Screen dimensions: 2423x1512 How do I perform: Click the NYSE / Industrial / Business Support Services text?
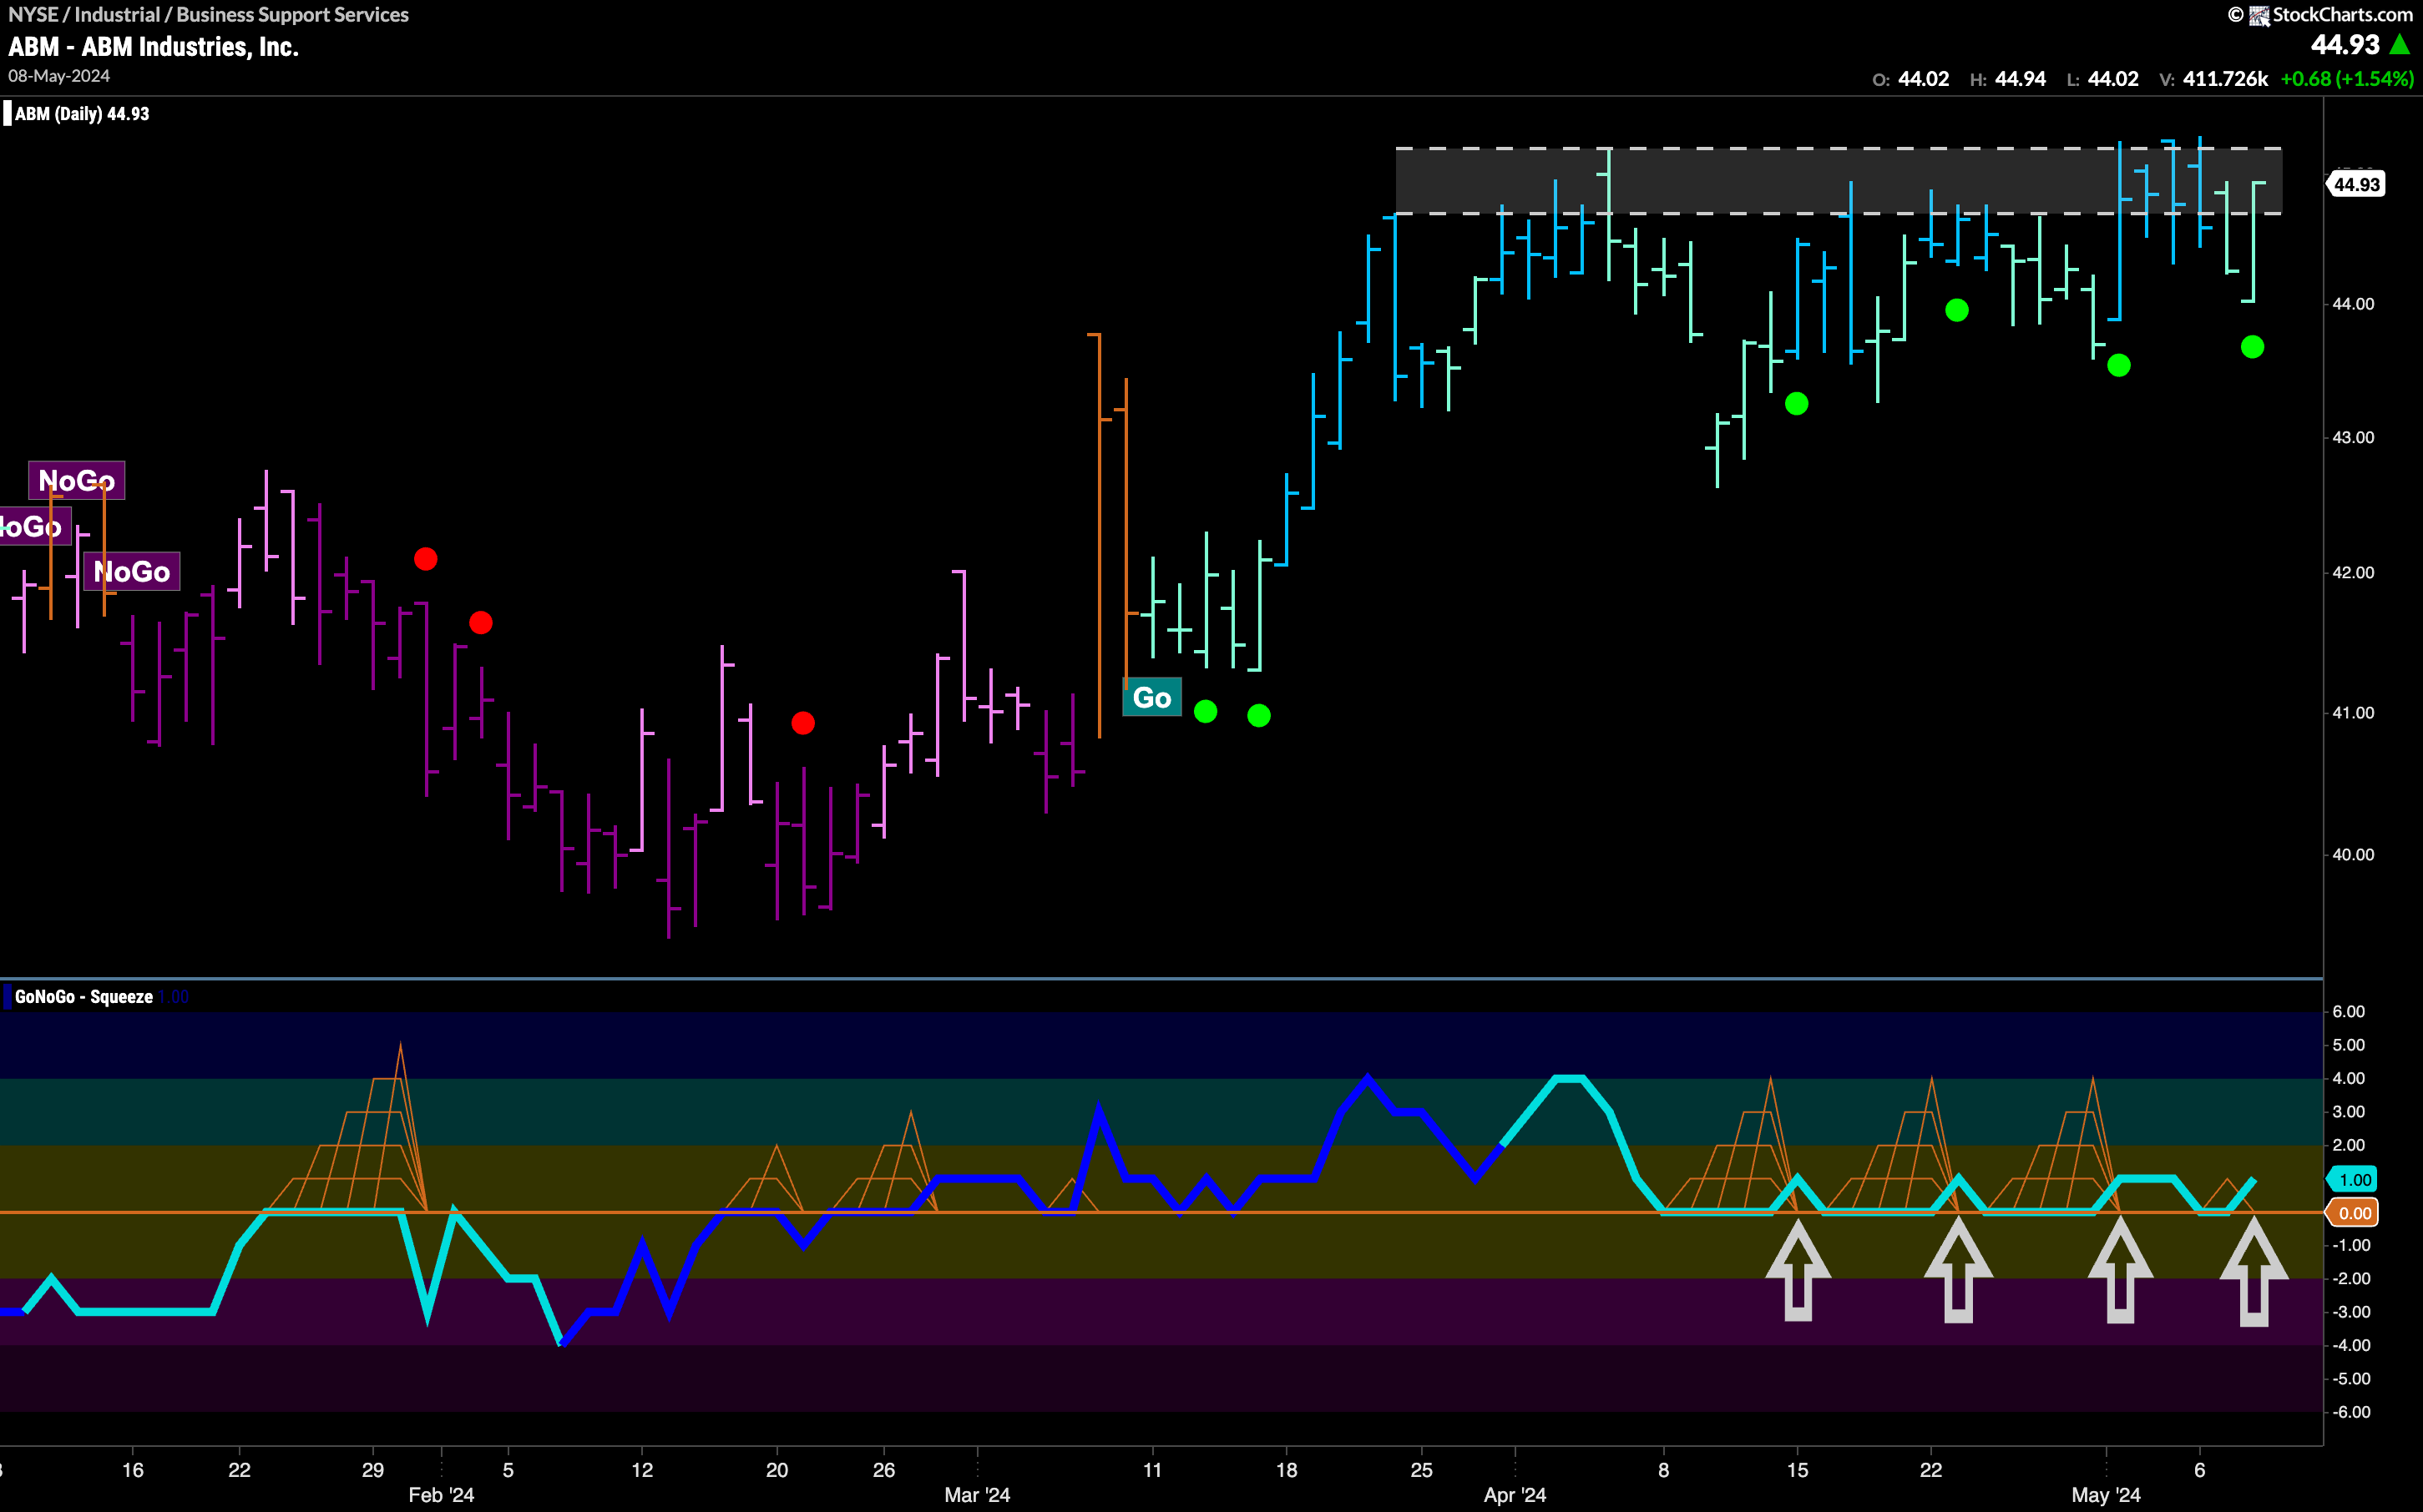(x=208, y=15)
